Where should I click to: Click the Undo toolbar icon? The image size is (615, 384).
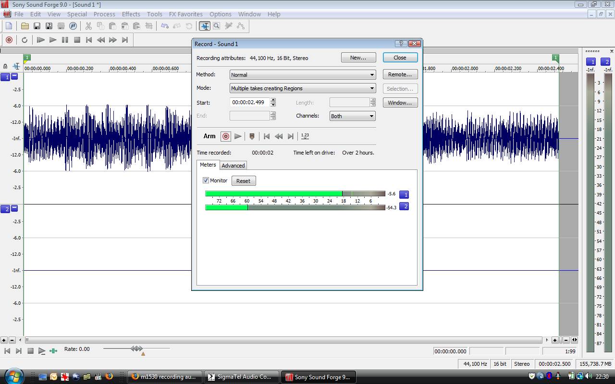(x=165, y=26)
